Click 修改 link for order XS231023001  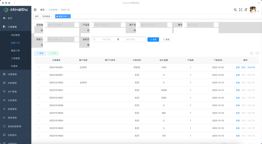point(243,67)
